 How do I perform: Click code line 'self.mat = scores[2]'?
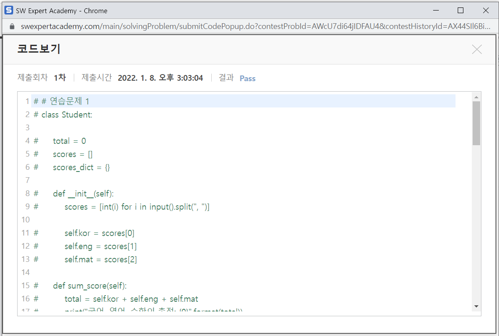coord(101,259)
